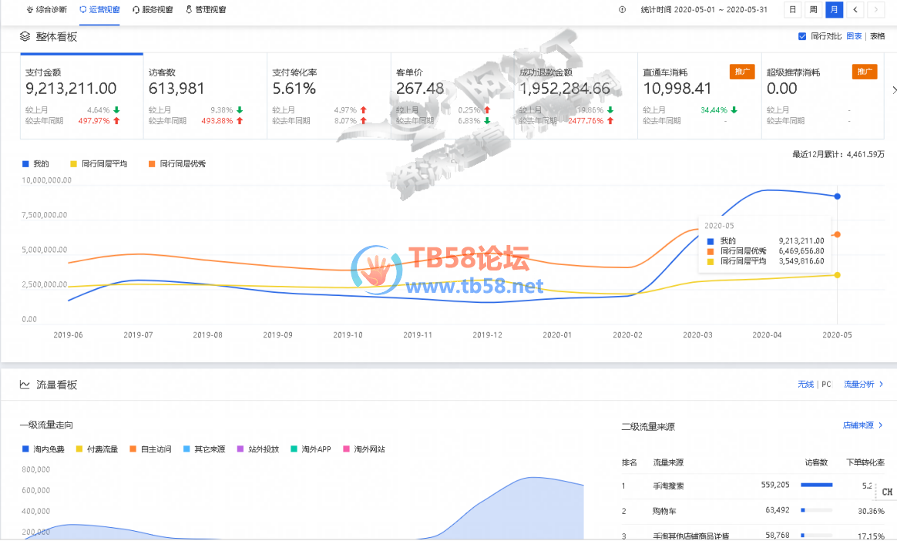The image size is (897, 541).
Task: Click the 整体看板 layers icon
Action: point(25,36)
